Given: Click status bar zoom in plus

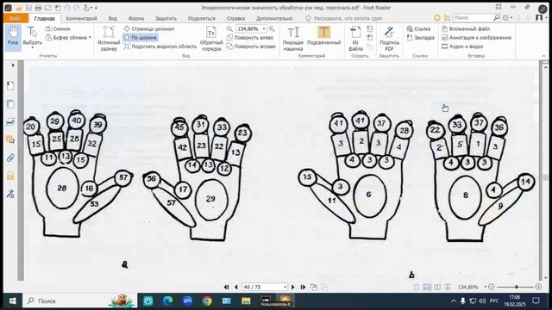Looking at the screenshot, I should [x=538, y=287].
